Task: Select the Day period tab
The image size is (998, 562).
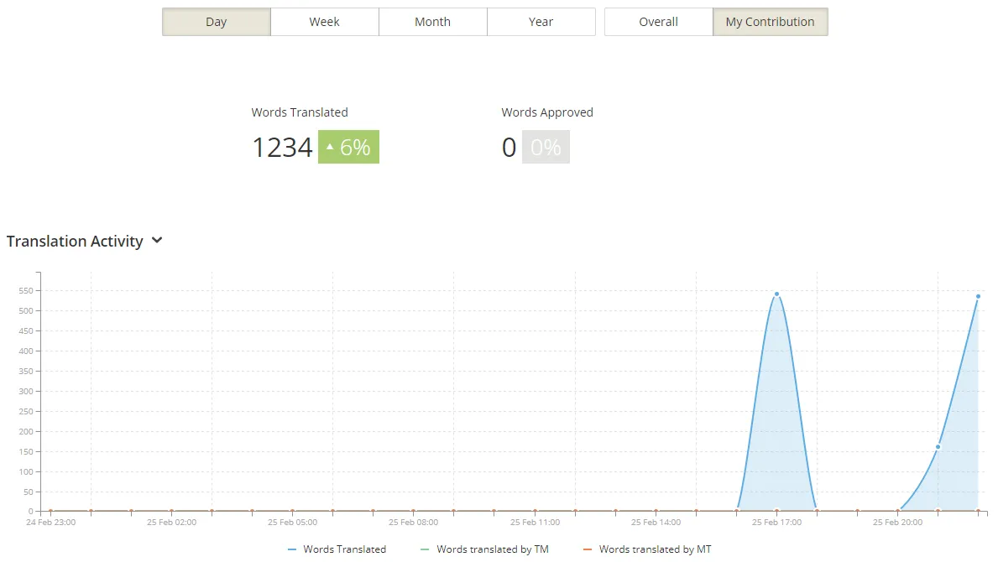Action: click(x=217, y=22)
